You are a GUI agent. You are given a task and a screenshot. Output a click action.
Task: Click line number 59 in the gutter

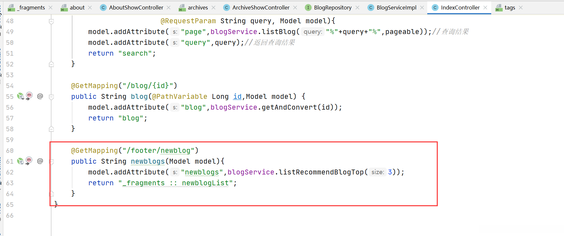[10, 140]
